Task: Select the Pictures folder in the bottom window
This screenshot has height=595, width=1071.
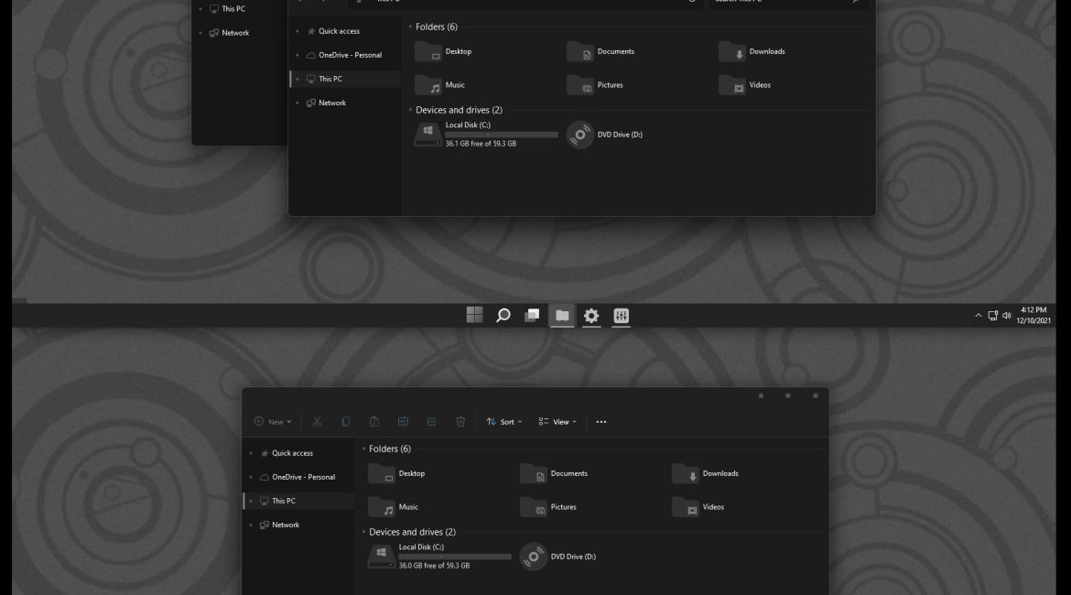Action: [x=549, y=507]
